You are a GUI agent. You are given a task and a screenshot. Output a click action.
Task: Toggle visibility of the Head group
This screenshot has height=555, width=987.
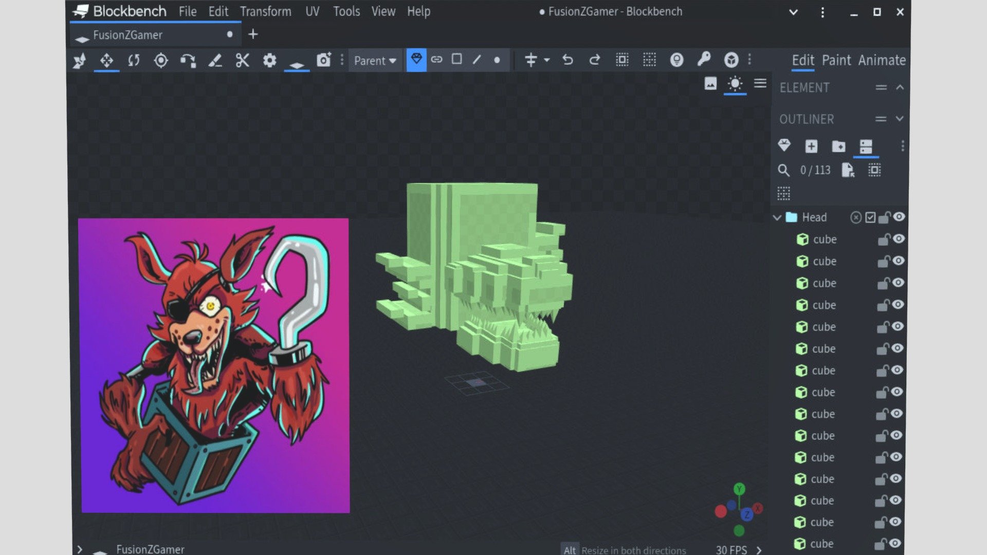899,217
